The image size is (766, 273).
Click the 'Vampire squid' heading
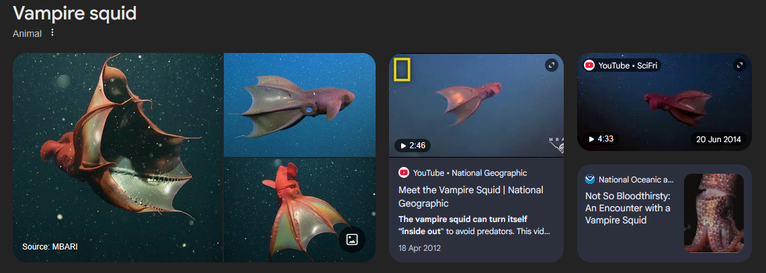75,13
